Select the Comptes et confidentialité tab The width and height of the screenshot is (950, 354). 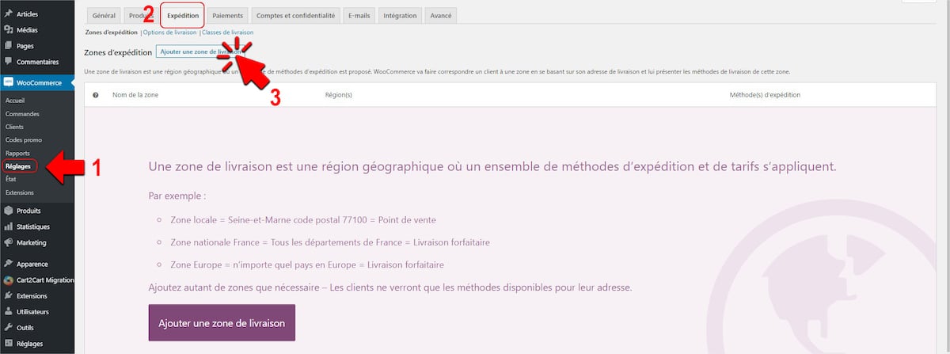tap(297, 16)
